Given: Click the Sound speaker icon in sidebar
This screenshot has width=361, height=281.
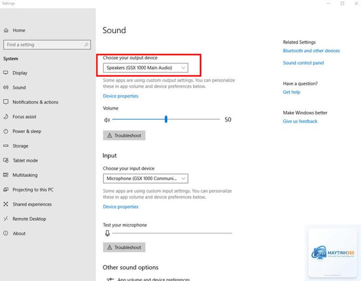Looking at the screenshot, I should [x=6, y=87].
